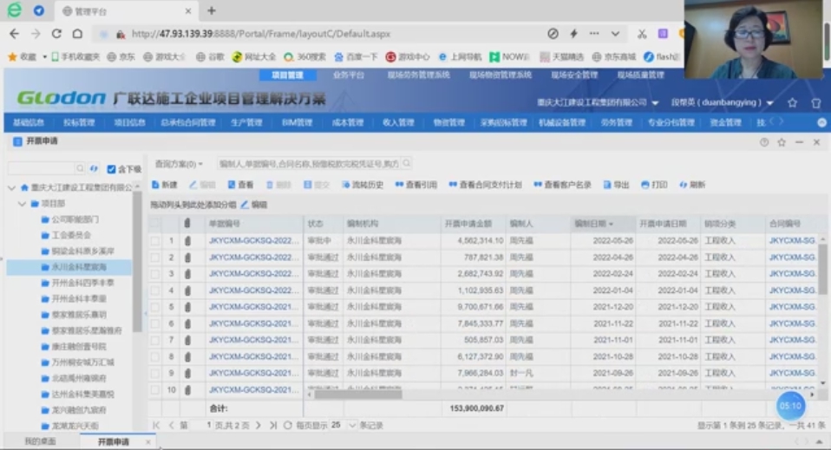
Task: Click the help question mark icon
Action: click(764, 141)
